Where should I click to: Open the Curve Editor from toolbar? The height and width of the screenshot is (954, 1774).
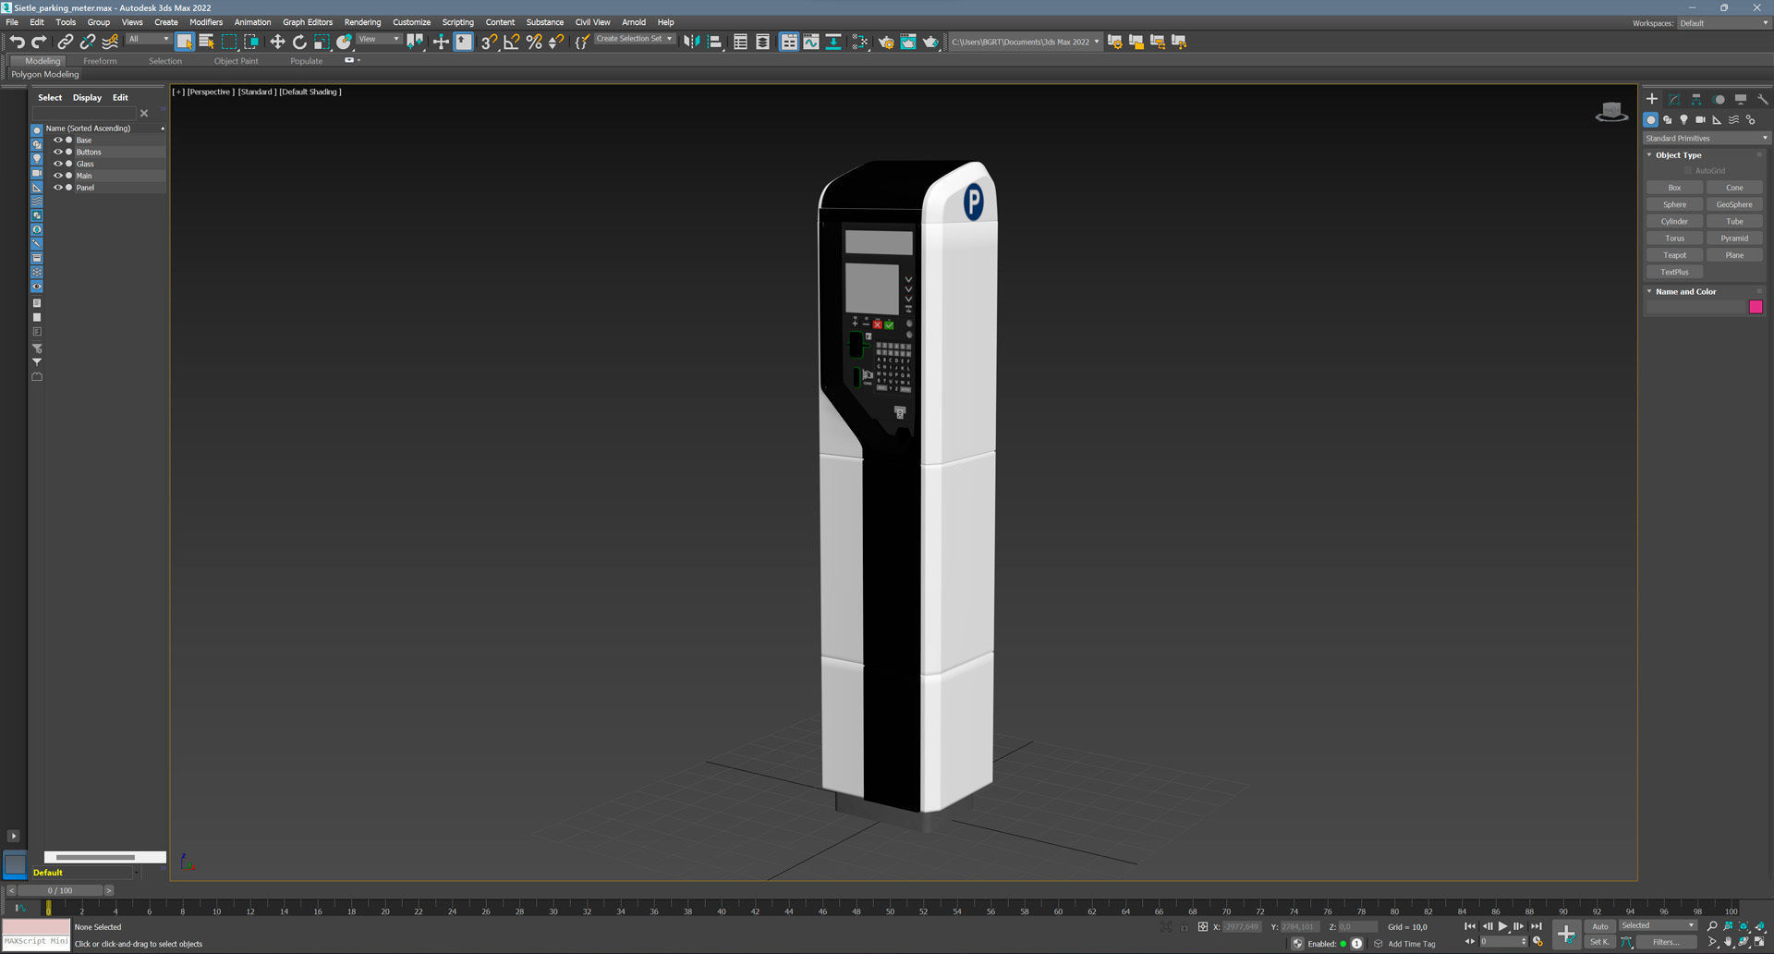click(811, 42)
